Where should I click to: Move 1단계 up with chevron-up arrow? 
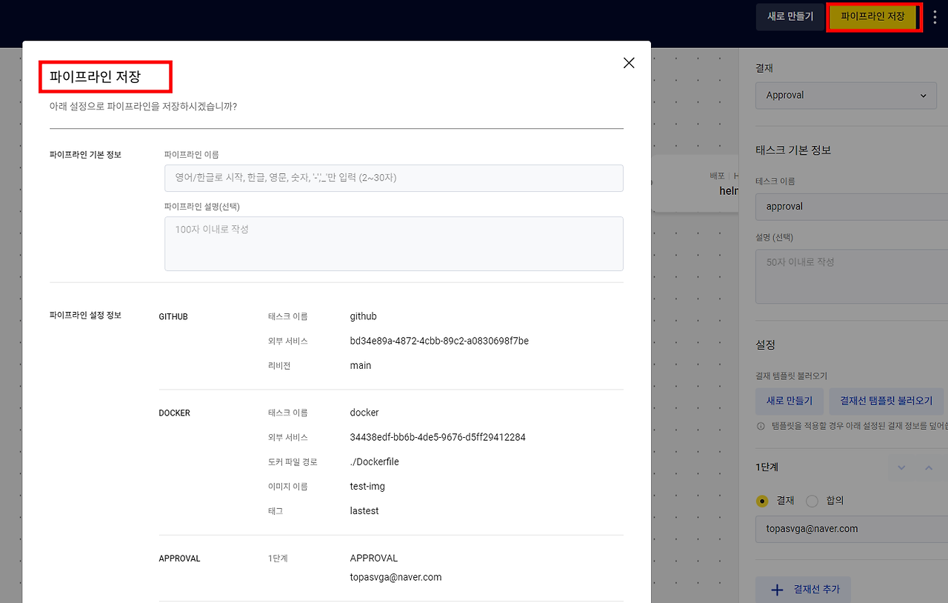click(x=929, y=467)
